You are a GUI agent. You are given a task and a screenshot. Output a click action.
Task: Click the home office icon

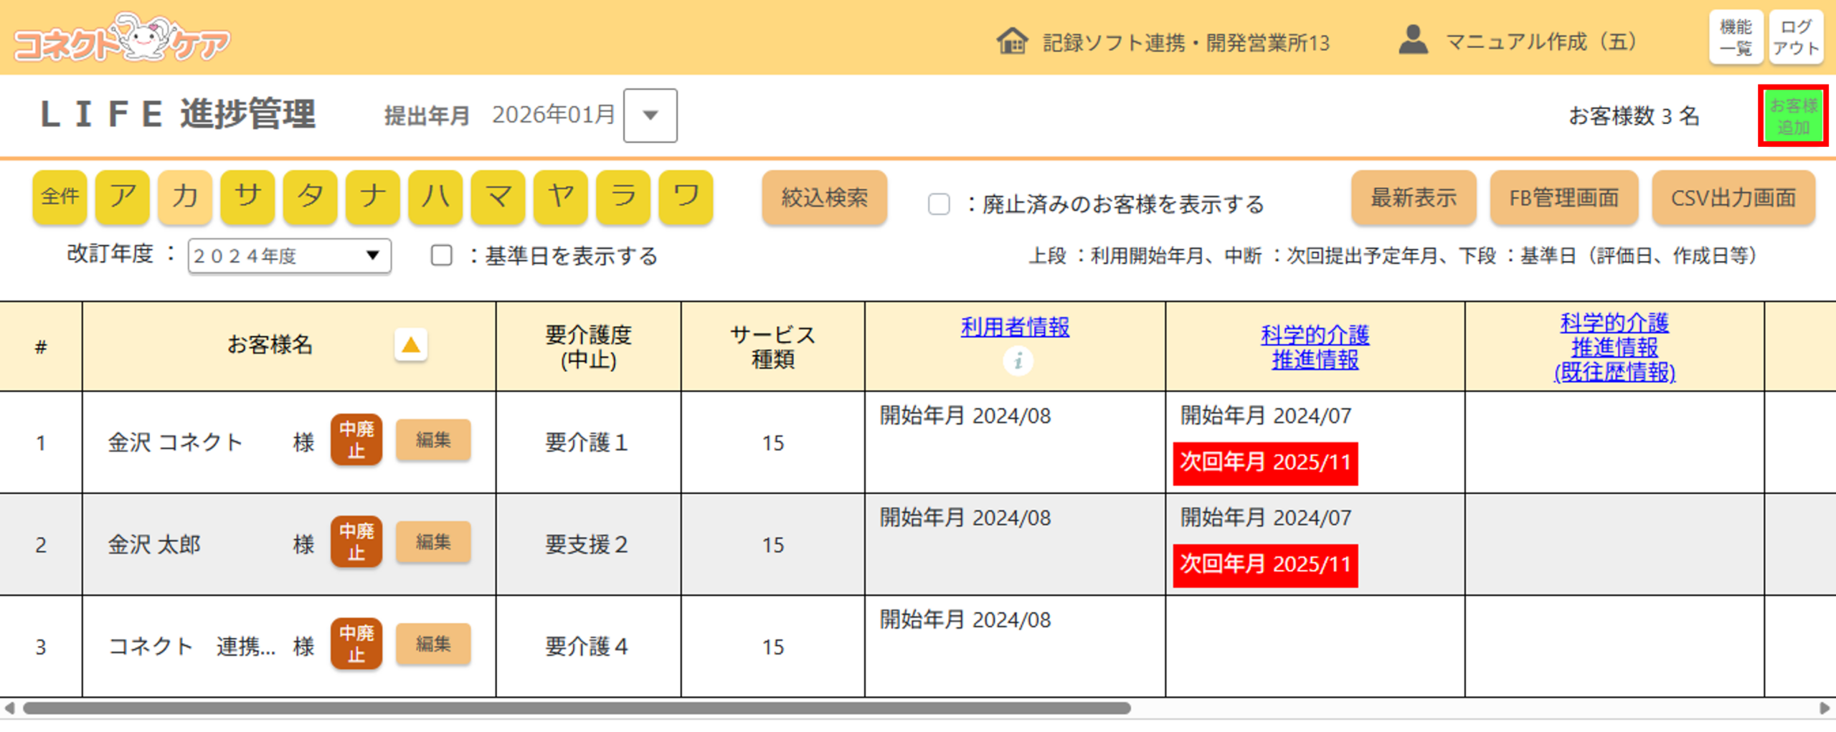1012,41
